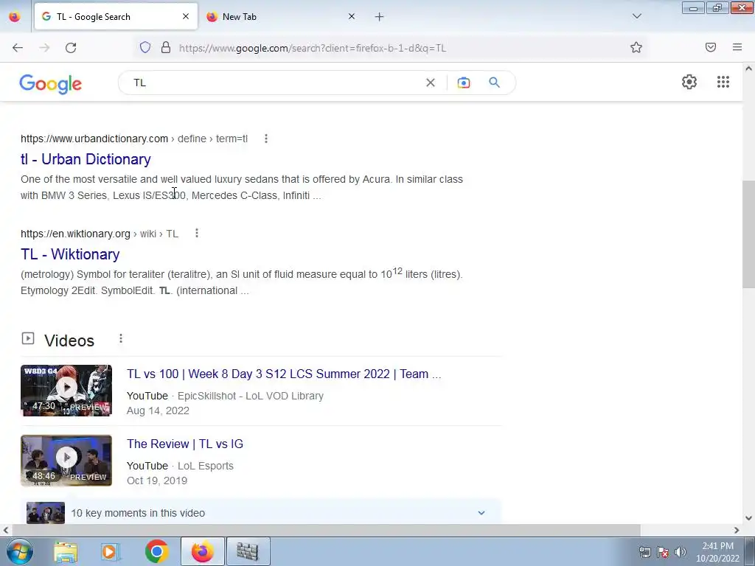Go back to the previous page
The image size is (755, 566).
pos(18,48)
